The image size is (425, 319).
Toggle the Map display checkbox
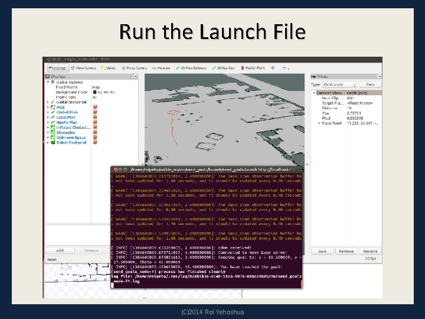[x=95, y=107]
